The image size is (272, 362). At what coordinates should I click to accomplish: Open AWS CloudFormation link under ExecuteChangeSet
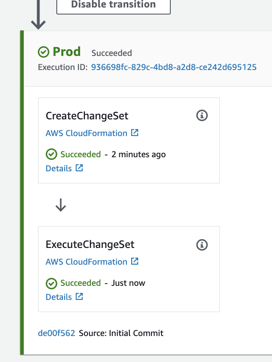[86, 262]
